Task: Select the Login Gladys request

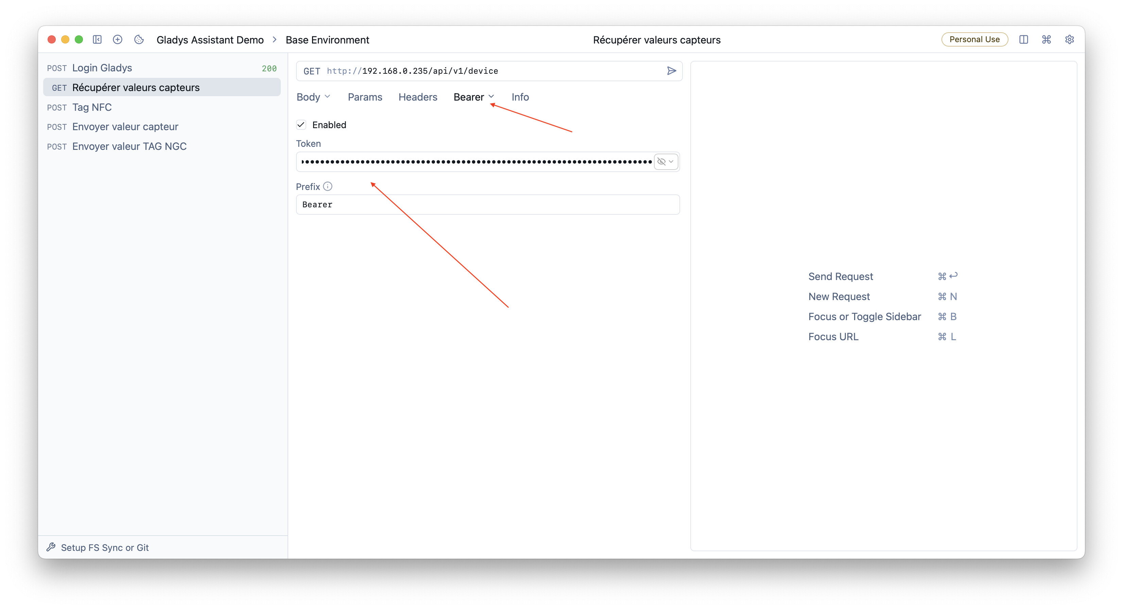Action: pos(102,68)
